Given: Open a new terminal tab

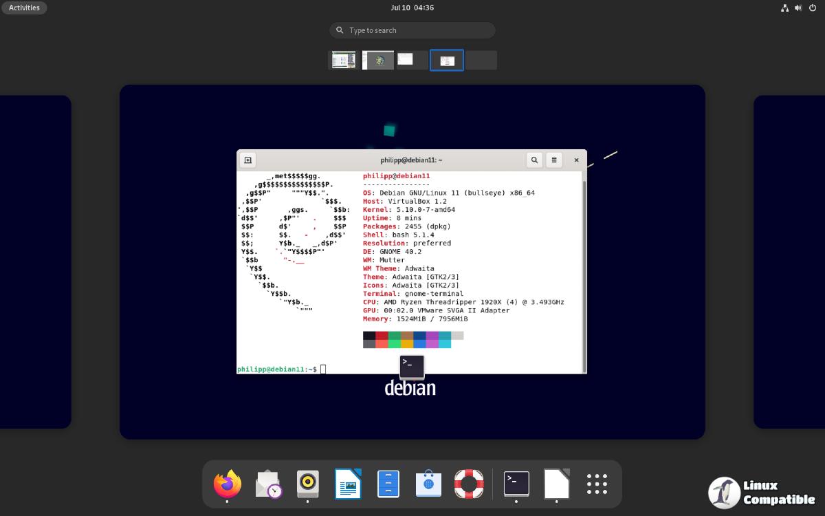Looking at the screenshot, I should 247,159.
